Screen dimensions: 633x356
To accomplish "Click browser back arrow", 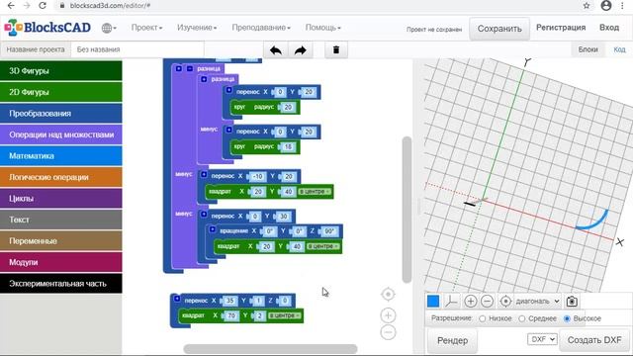I will click(11, 6).
